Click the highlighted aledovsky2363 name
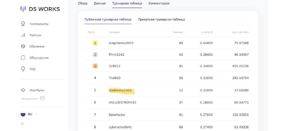 point(120,90)
